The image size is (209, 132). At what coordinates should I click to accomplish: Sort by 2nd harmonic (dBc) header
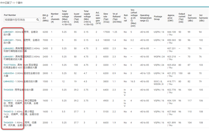pos(192,18)
